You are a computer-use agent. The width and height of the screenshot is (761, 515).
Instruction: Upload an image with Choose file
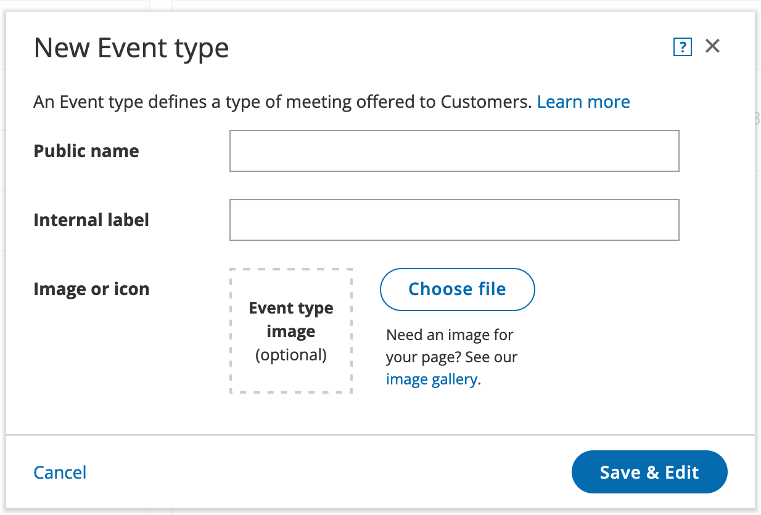click(457, 289)
